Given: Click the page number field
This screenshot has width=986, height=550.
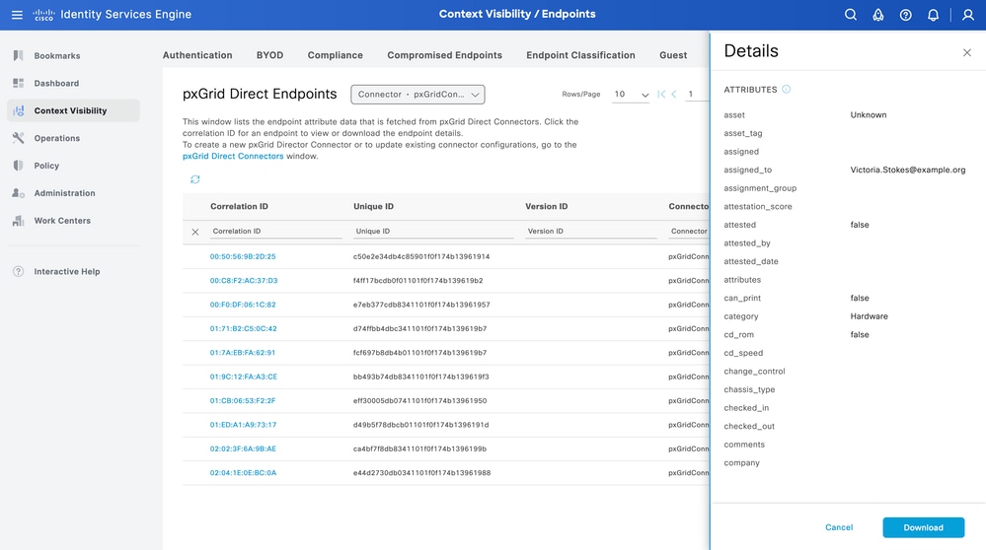Looking at the screenshot, I should pos(696,95).
